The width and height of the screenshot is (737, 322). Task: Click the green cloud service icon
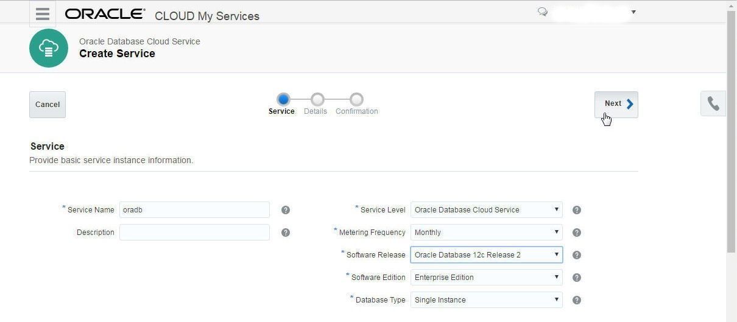49,48
